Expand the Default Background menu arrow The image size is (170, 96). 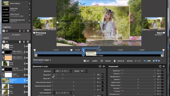click(29, 21)
